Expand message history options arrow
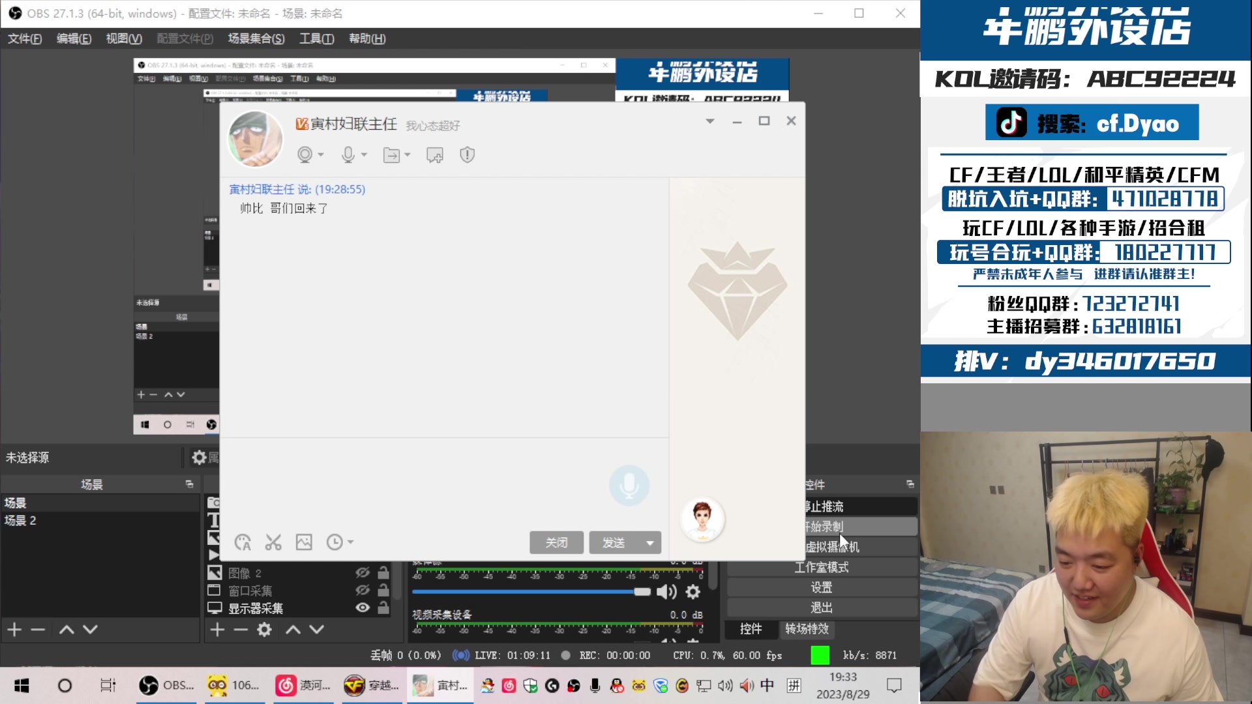The width and height of the screenshot is (1252, 704). coord(351,542)
